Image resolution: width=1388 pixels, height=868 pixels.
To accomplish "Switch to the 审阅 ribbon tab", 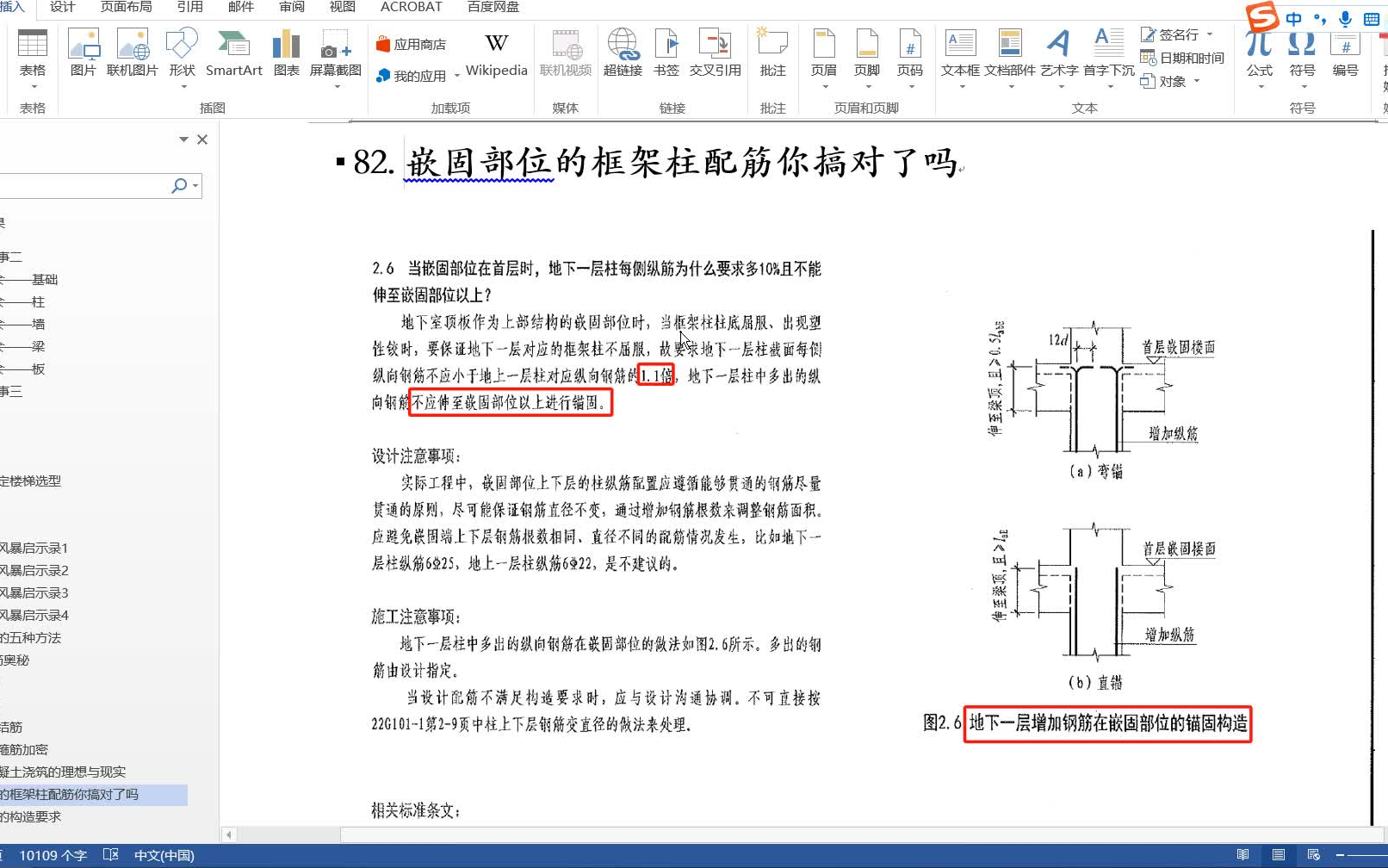I will point(291,7).
